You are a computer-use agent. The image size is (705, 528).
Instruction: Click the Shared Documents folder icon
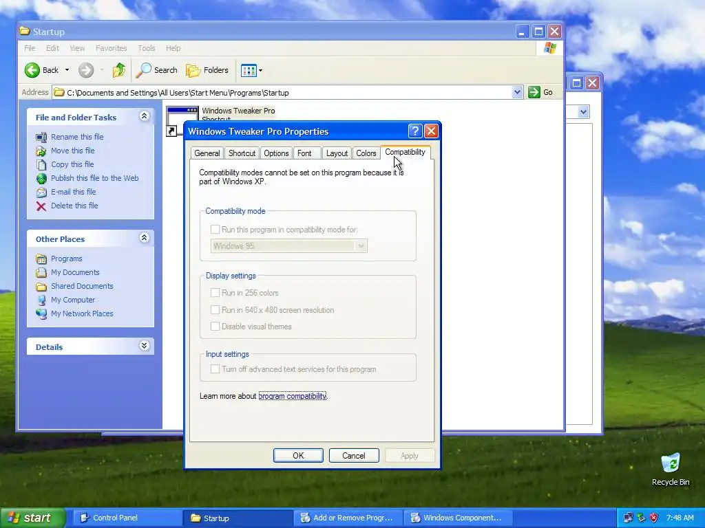coord(41,286)
